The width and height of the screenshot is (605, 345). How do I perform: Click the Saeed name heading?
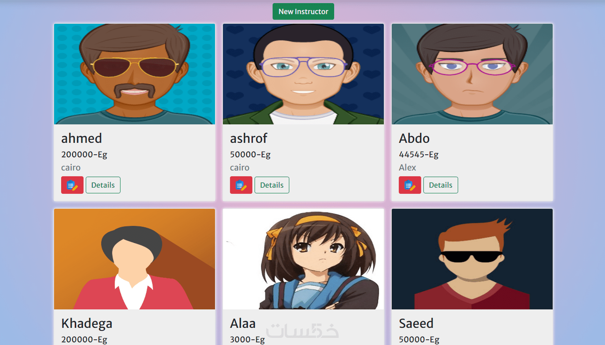point(416,323)
